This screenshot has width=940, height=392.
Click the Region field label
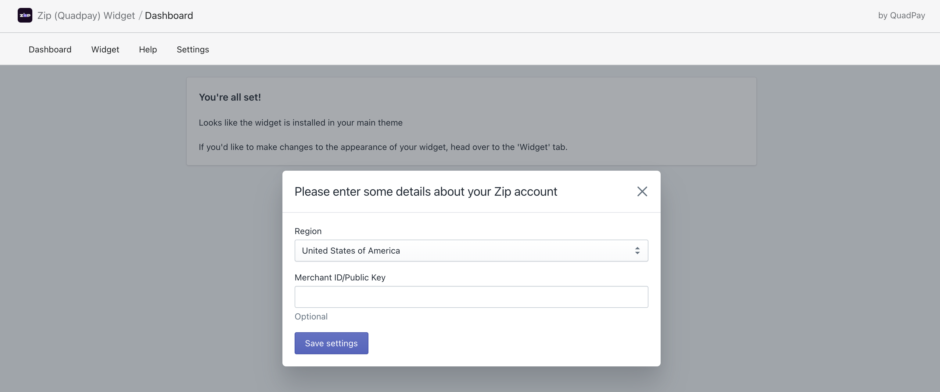tap(308, 231)
